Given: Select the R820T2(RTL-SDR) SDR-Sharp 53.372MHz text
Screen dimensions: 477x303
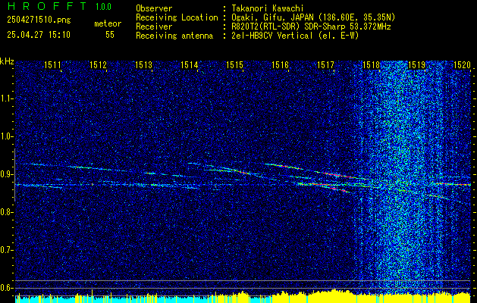Looking at the screenshot, I should point(311,27).
